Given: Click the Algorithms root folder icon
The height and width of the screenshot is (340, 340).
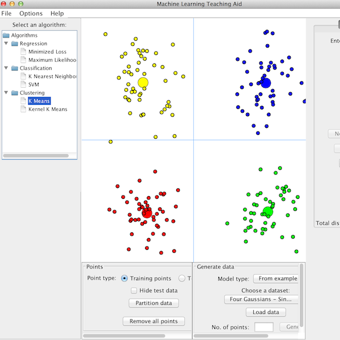Looking at the screenshot, I should [6, 35].
